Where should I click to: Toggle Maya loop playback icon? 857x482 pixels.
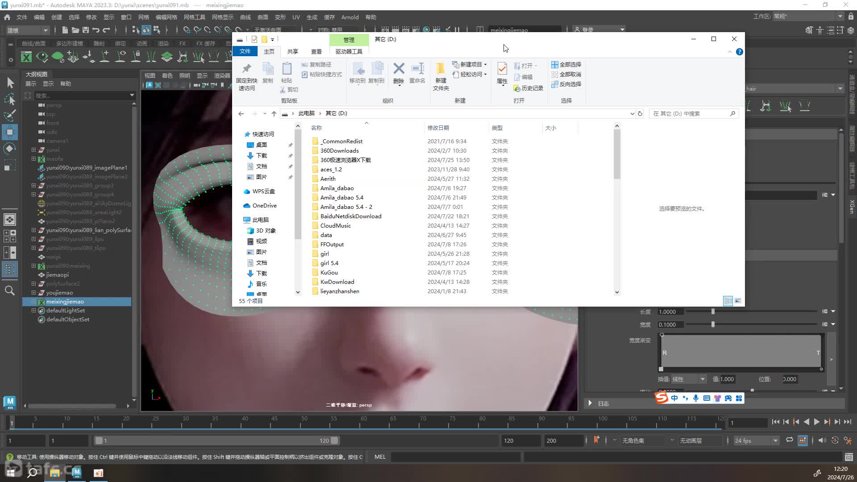789,440
